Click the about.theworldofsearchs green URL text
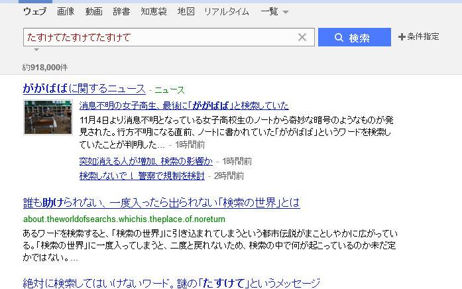Image resolution: width=462 pixels, height=289 pixels. (x=124, y=219)
